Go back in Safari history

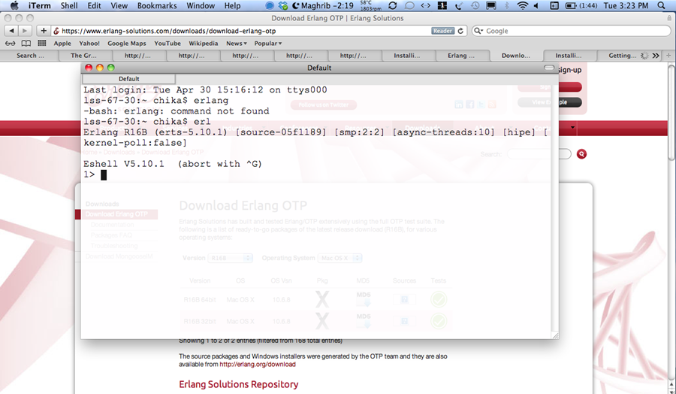click(11, 31)
